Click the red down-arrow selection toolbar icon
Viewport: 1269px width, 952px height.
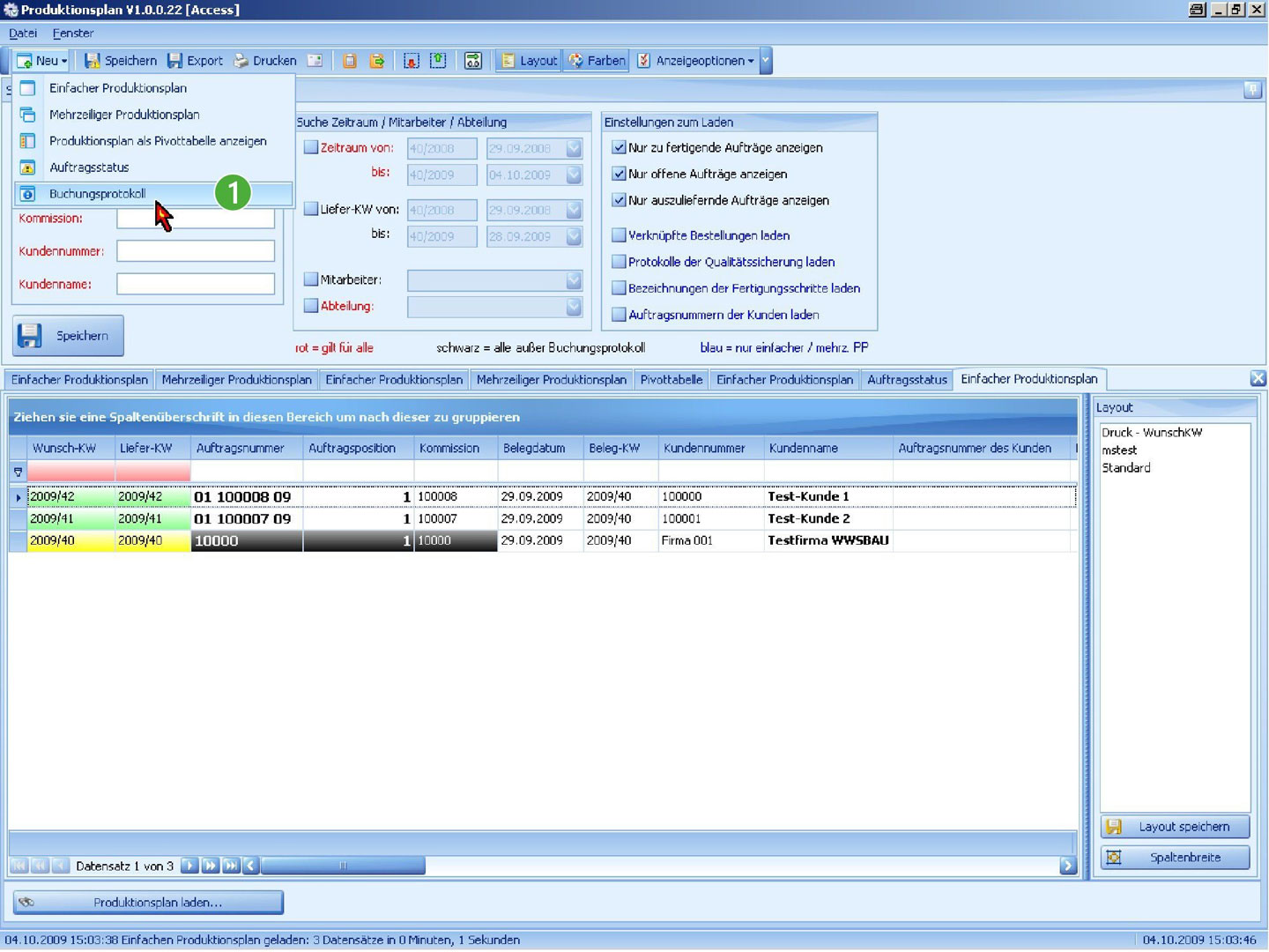[411, 61]
